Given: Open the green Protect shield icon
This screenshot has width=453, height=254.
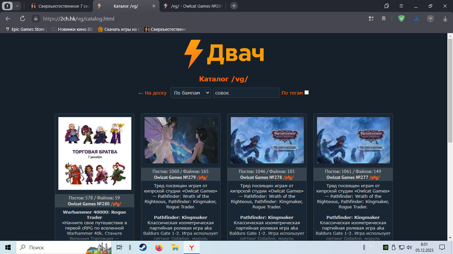Looking at the screenshot, I should [x=401, y=19].
